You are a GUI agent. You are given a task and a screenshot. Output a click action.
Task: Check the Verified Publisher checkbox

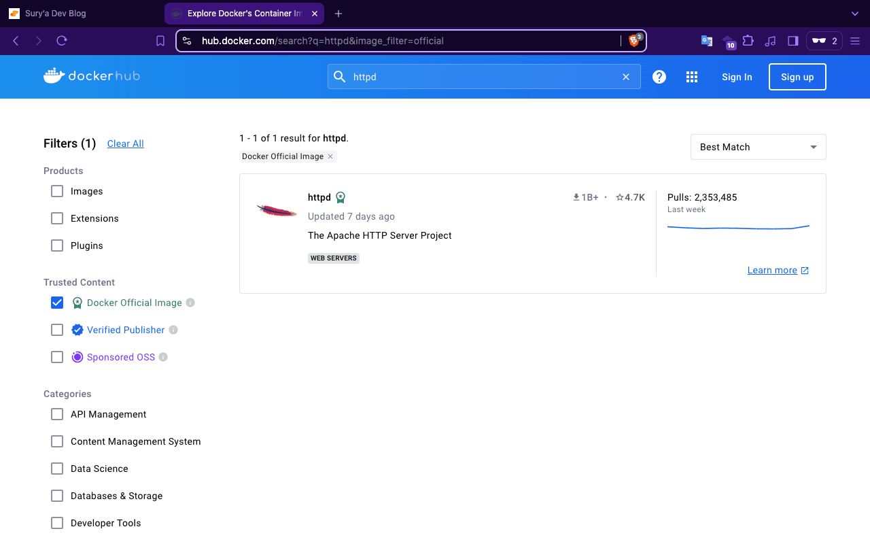coord(57,330)
